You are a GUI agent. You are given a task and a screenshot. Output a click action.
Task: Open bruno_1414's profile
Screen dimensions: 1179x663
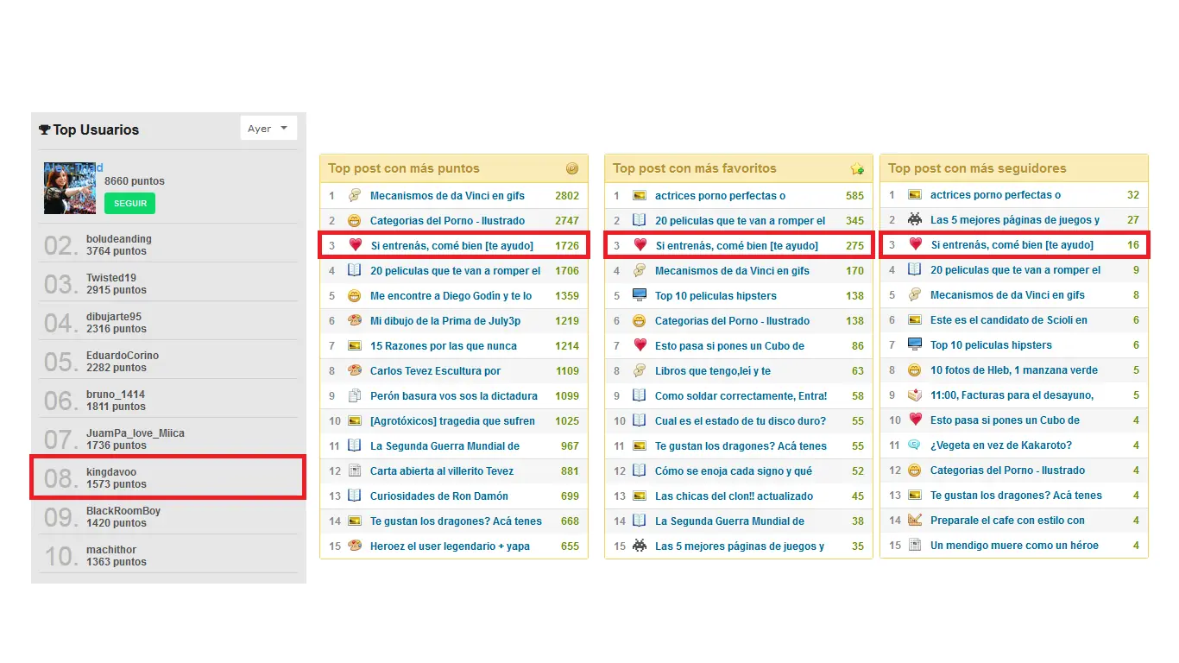point(116,395)
